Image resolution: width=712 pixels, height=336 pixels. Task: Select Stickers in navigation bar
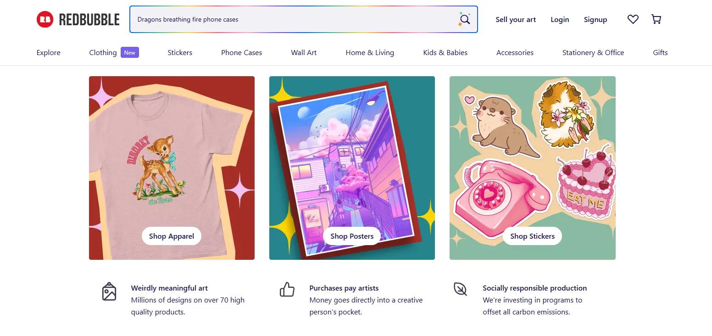pos(180,52)
